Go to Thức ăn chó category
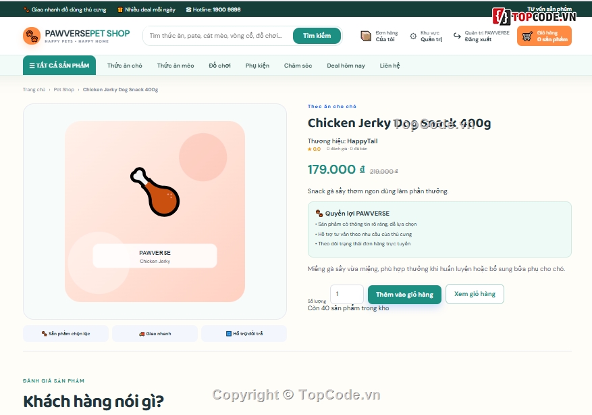Image resolution: width=592 pixels, height=415 pixels. tap(125, 66)
